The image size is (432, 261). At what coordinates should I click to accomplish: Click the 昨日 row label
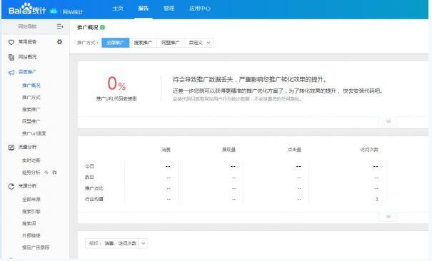point(89,177)
